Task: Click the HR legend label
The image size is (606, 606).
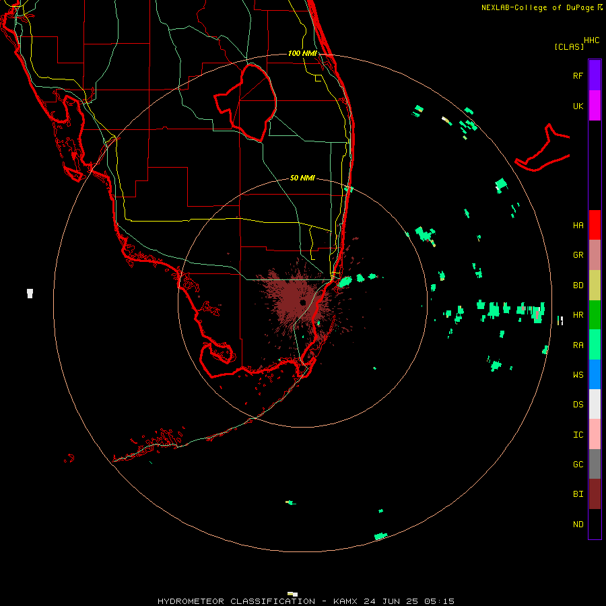Action: click(x=578, y=315)
